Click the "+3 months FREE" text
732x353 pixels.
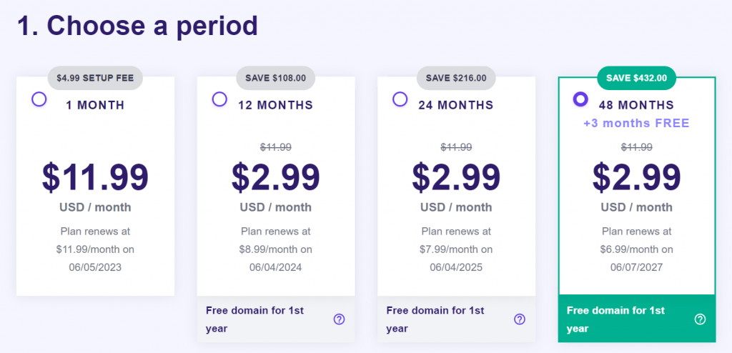pos(636,123)
